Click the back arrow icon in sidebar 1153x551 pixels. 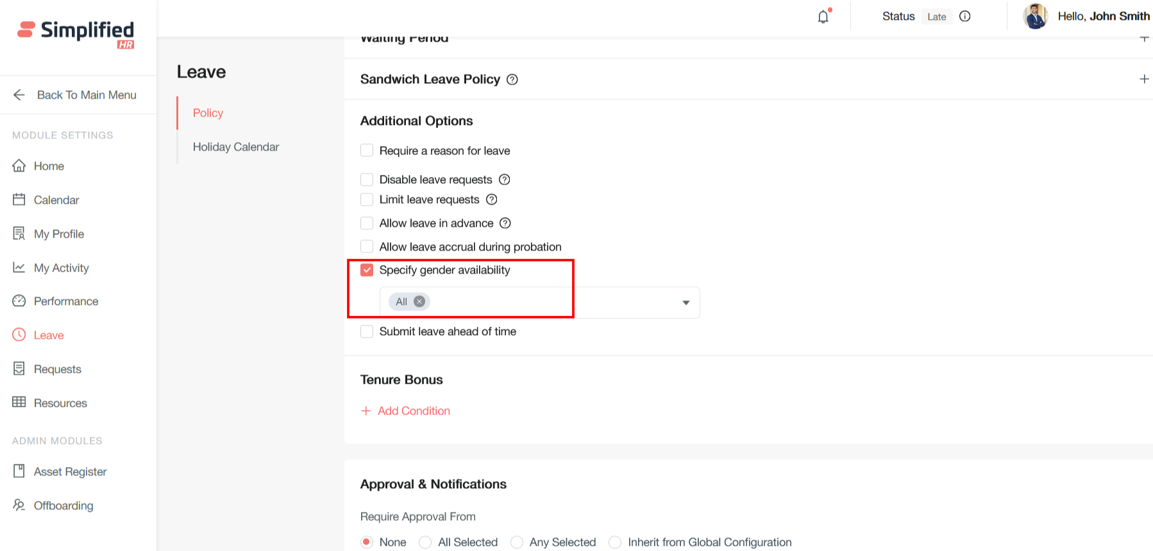(x=19, y=95)
